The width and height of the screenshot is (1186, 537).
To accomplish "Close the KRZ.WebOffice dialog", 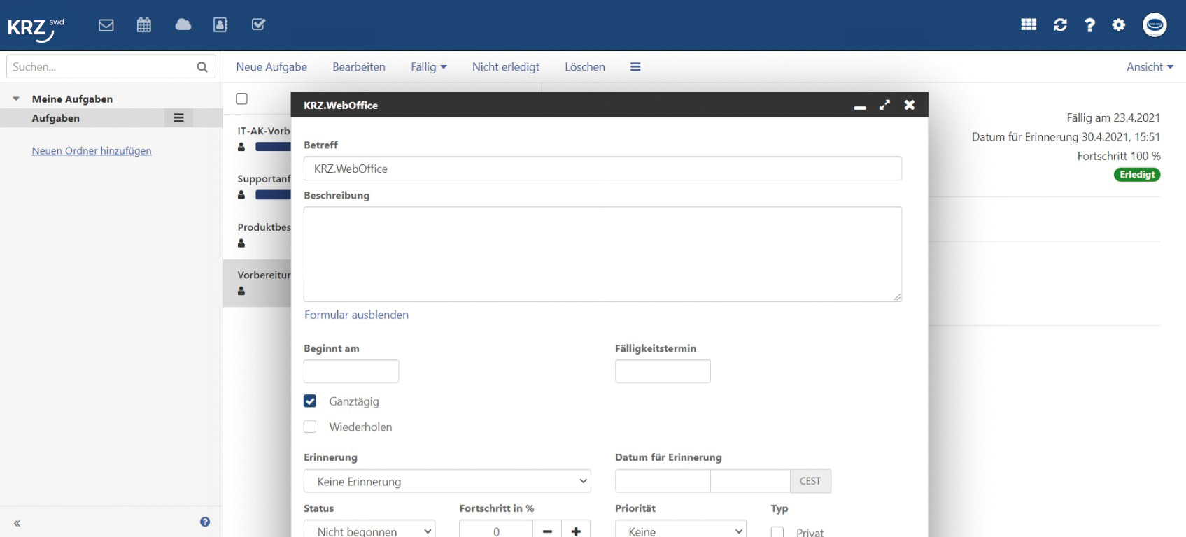I will coord(909,105).
